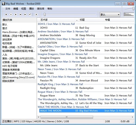Image resolution: width=136 pixels, height=125 pixels.
Task: Select the HIFI 电子钢琴 playlist
Action: tap(19, 66)
